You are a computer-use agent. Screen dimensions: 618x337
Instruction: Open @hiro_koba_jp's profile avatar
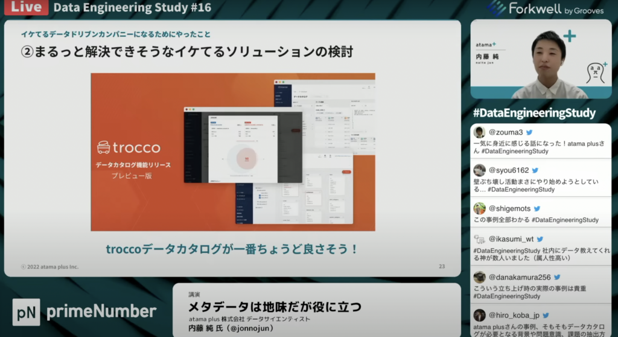coord(479,315)
